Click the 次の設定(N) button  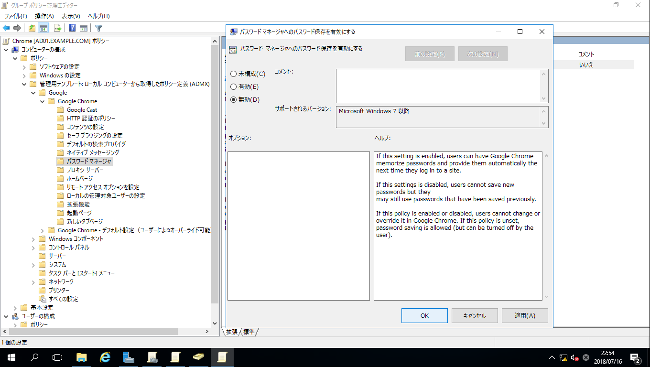483,54
